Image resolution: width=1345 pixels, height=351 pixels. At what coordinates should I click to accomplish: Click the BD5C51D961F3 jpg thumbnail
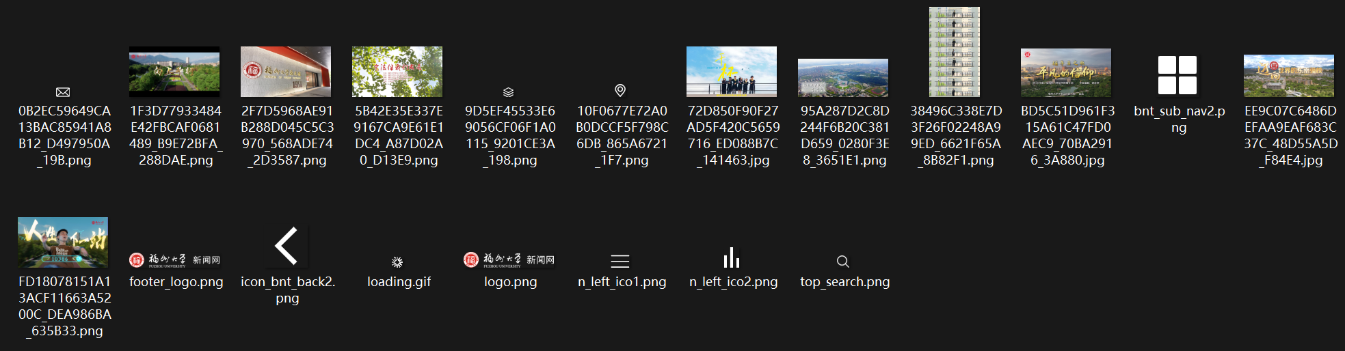pyautogui.click(x=1066, y=72)
